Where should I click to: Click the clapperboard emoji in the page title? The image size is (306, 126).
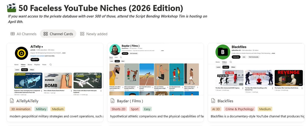tap(11, 8)
